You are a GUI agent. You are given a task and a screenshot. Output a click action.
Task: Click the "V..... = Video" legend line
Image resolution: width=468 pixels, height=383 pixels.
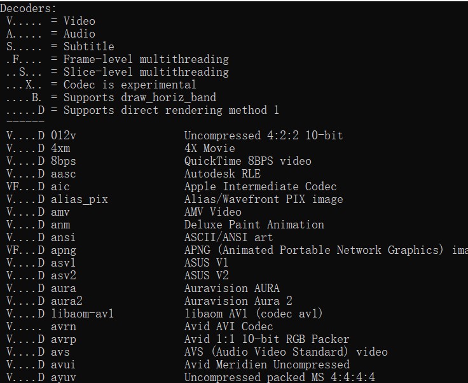tap(51, 21)
